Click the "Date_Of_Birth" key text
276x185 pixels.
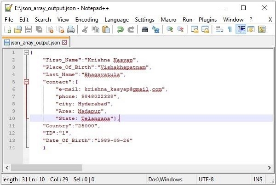tap(67, 140)
